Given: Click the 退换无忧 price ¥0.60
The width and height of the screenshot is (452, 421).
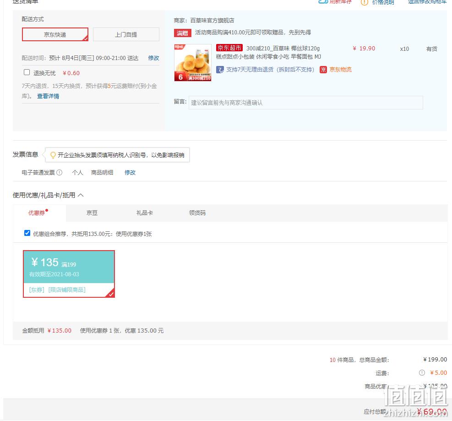Looking at the screenshot, I should pyautogui.click(x=71, y=73).
